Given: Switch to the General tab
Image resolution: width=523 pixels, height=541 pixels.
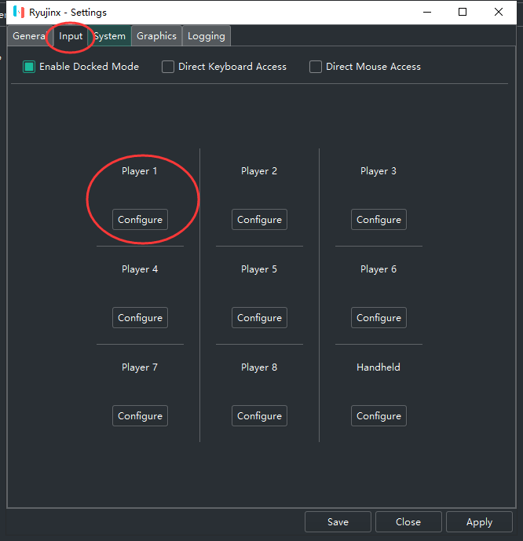Looking at the screenshot, I should 29,36.
